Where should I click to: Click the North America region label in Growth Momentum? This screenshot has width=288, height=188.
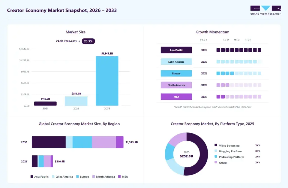pos(176,85)
